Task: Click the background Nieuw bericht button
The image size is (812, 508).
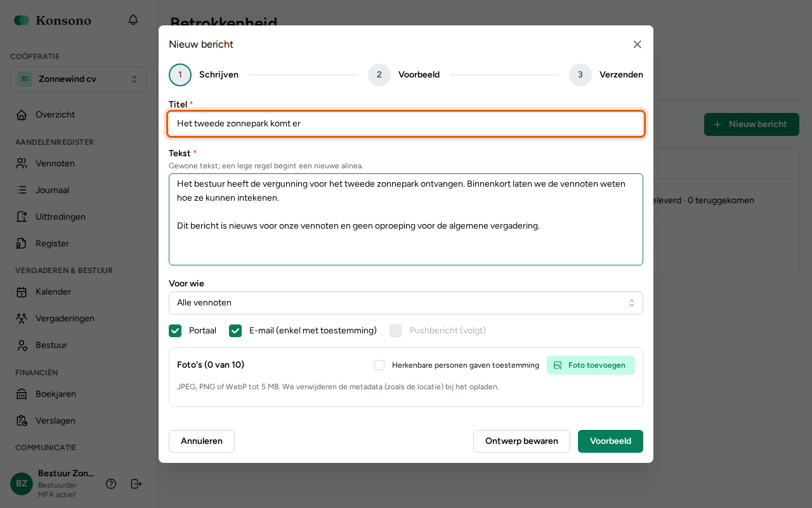Action: coord(751,124)
